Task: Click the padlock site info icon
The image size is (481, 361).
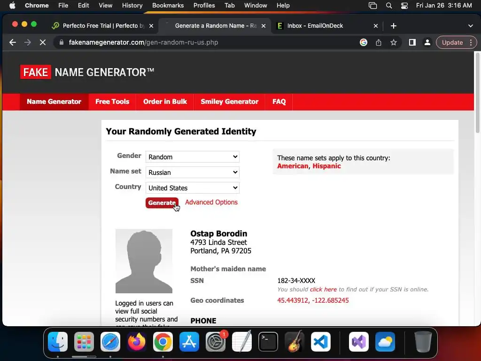Action: click(x=62, y=42)
